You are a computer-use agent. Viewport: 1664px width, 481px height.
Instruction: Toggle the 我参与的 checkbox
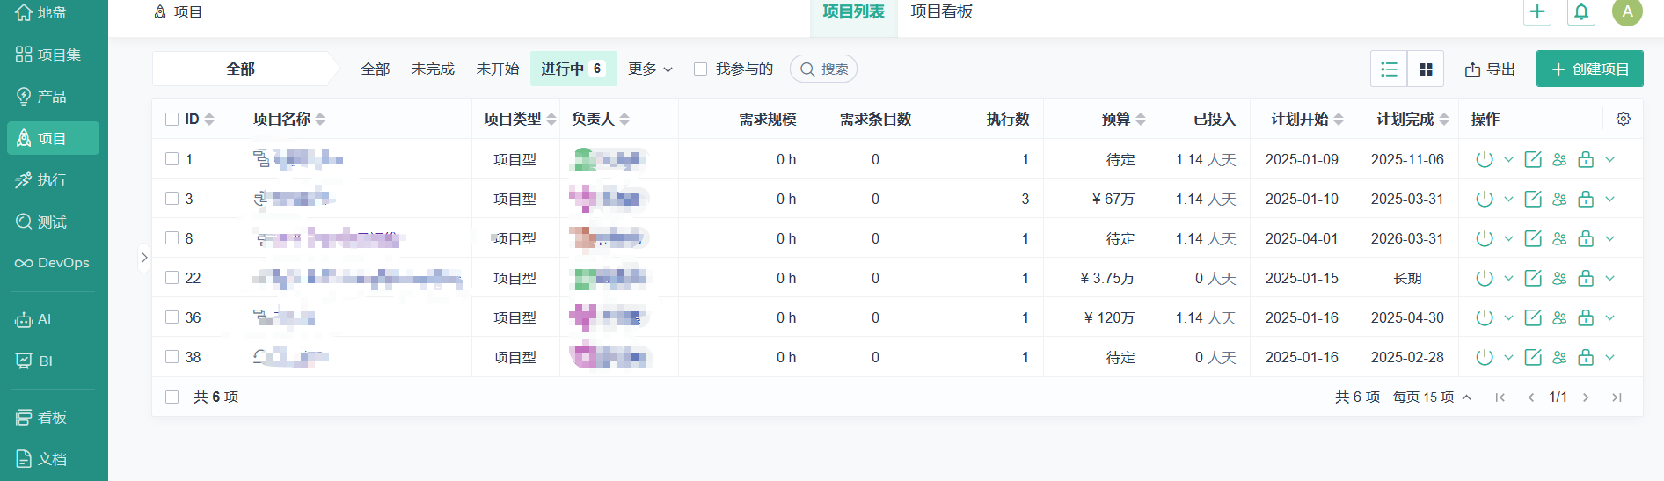pos(700,69)
